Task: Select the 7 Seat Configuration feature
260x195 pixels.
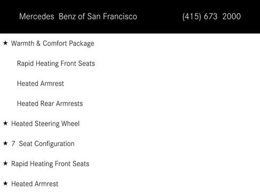Action: coord(43,144)
